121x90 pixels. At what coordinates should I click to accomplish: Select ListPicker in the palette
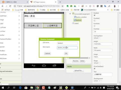tap(3, 27)
